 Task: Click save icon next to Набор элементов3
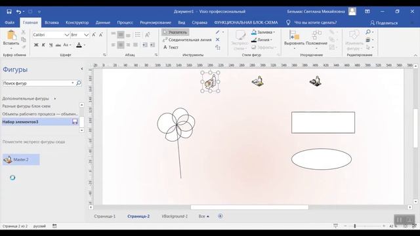pos(75,122)
